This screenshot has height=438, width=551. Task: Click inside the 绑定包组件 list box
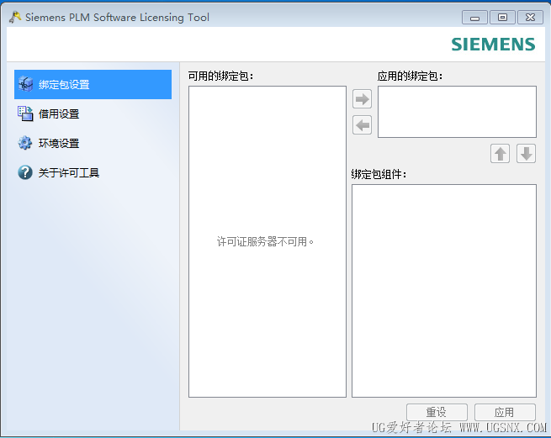[444, 291]
